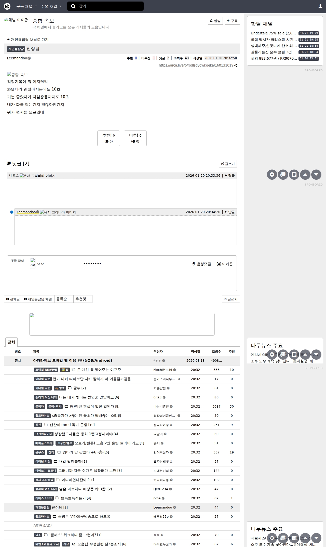Select the 전체글 list button
The width and height of the screenshot is (326, 547).
pyautogui.click(x=13, y=299)
